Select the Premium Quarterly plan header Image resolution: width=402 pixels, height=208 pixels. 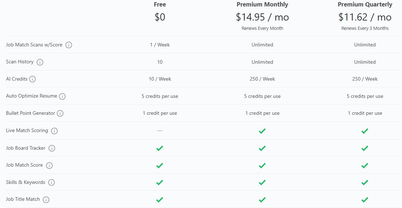[365, 4]
